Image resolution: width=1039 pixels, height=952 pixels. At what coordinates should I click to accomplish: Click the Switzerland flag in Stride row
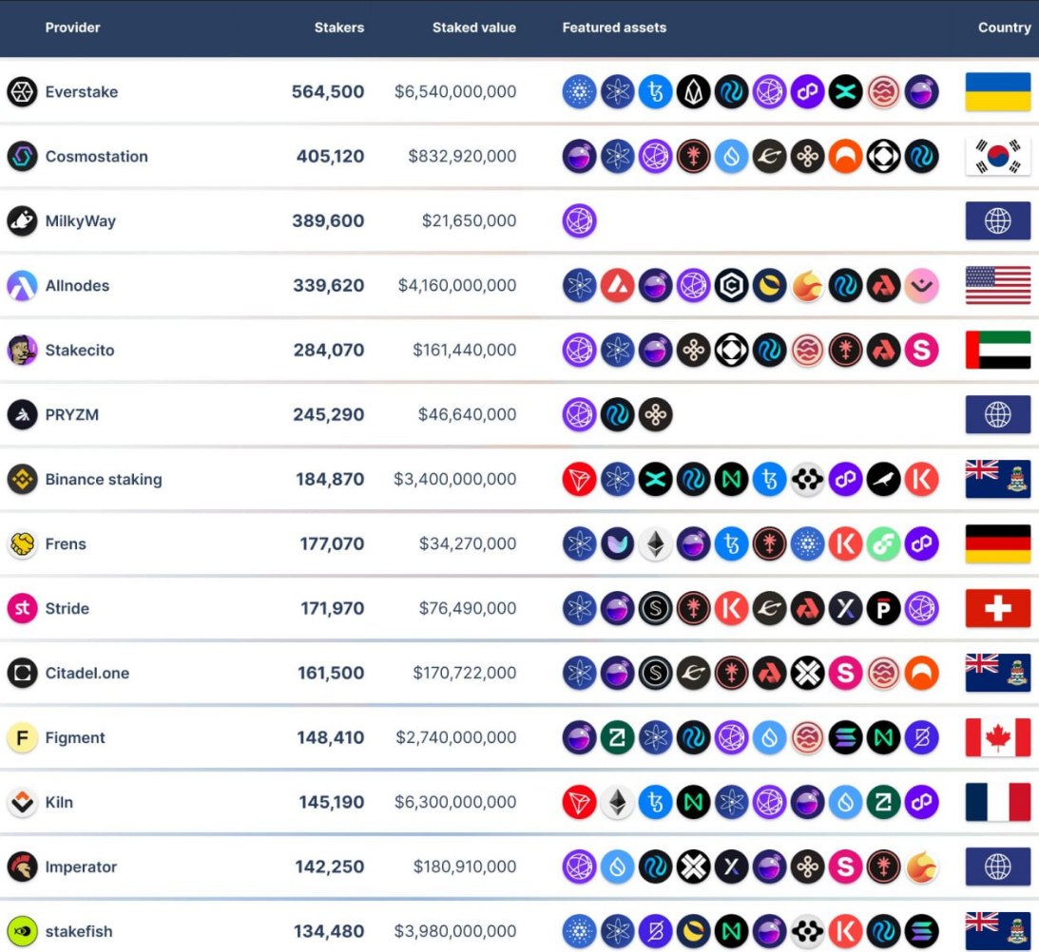point(998,608)
